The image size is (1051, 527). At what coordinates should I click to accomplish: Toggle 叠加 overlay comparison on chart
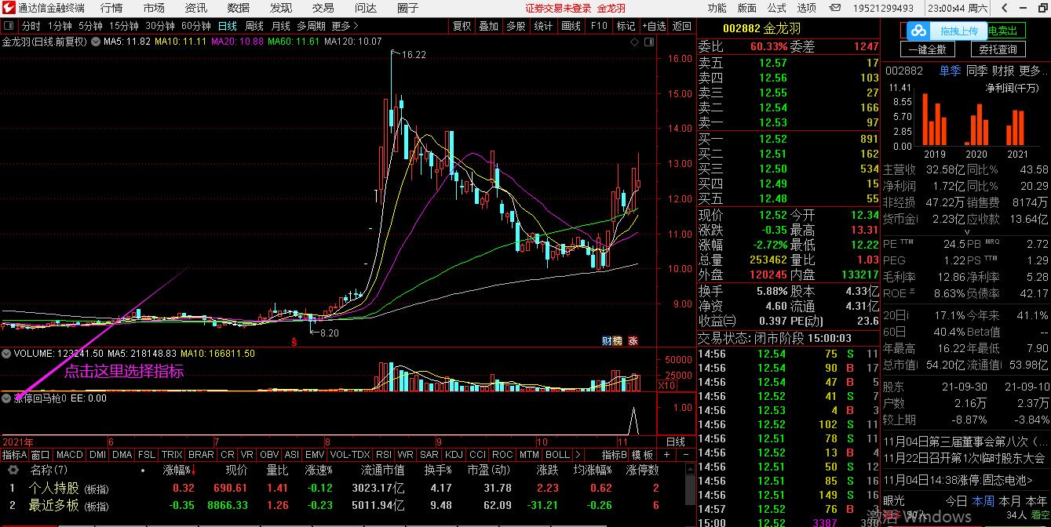(x=488, y=26)
